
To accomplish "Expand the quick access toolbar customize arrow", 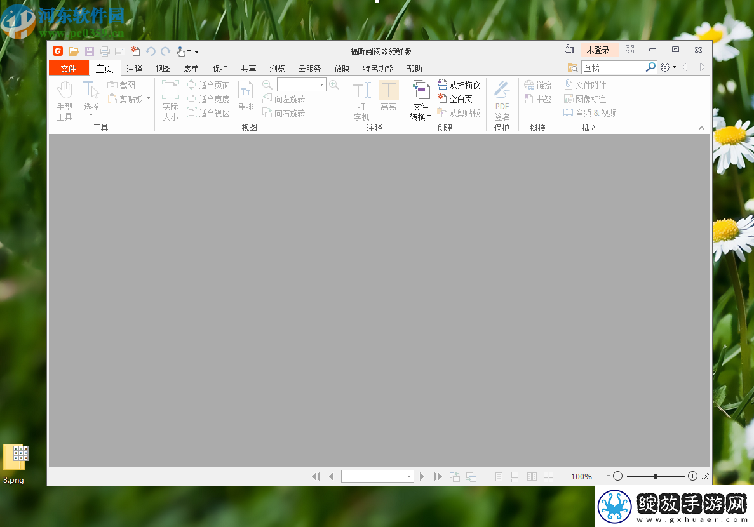I will [197, 51].
